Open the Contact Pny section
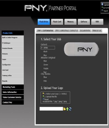Image resolution: width=109 pixels, height=128 pixels. 13,102
